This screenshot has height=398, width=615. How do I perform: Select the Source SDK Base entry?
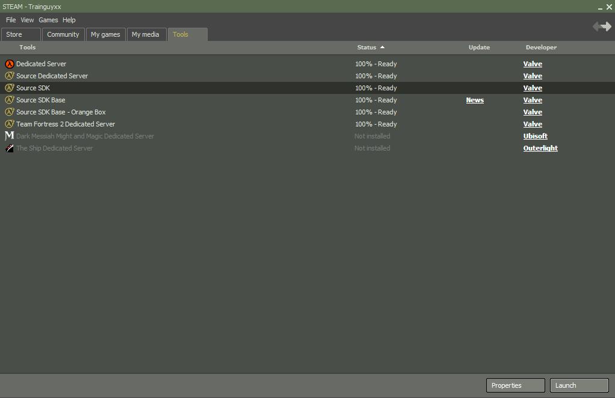[x=41, y=100]
